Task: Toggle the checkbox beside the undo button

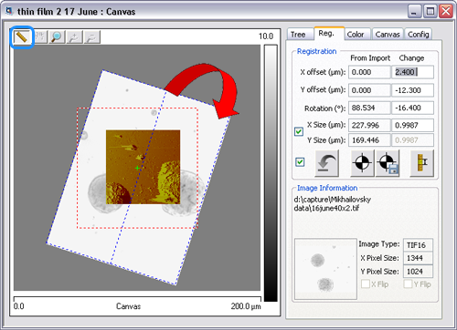Action: pos(300,162)
